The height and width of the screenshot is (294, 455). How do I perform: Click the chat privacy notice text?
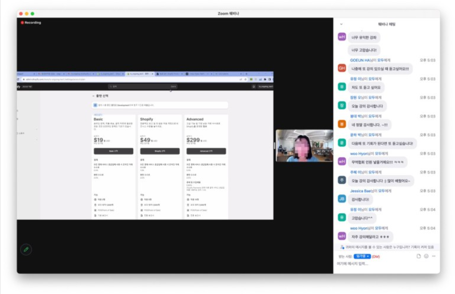pyautogui.click(x=390, y=247)
